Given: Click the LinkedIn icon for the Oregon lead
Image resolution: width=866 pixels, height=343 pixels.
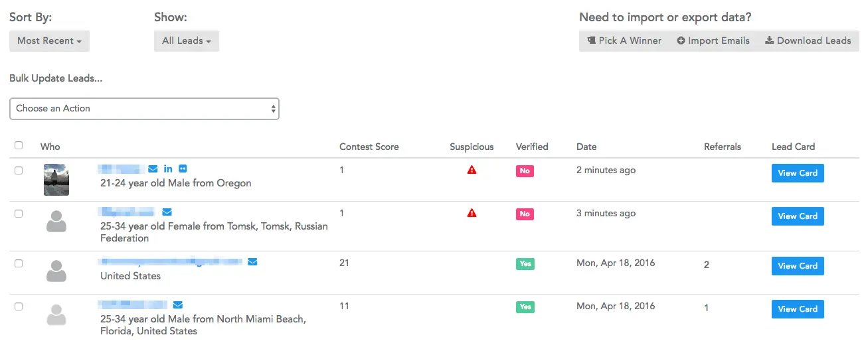Looking at the screenshot, I should 168,169.
